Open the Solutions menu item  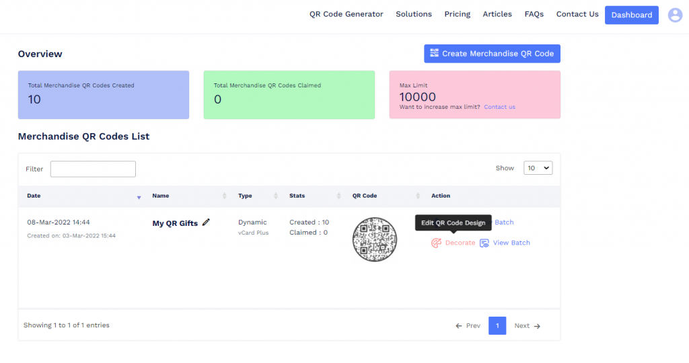[414, 14]
